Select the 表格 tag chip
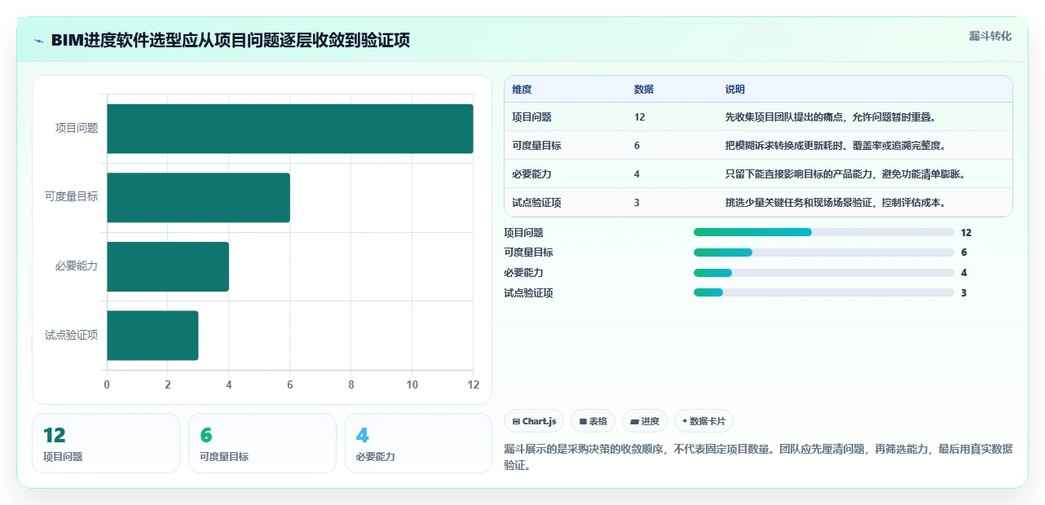This screenshot has height=505, width=1045. 593,421
